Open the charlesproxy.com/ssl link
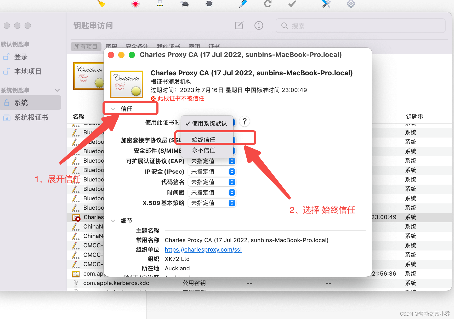Viewport: 454px width, 319px height. [203, 249]
